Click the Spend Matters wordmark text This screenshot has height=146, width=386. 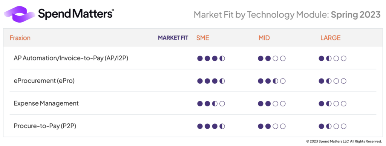pyautogui.click(x=76, y=14)
